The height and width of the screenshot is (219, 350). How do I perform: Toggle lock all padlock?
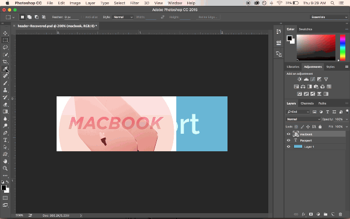pos(320,127)
